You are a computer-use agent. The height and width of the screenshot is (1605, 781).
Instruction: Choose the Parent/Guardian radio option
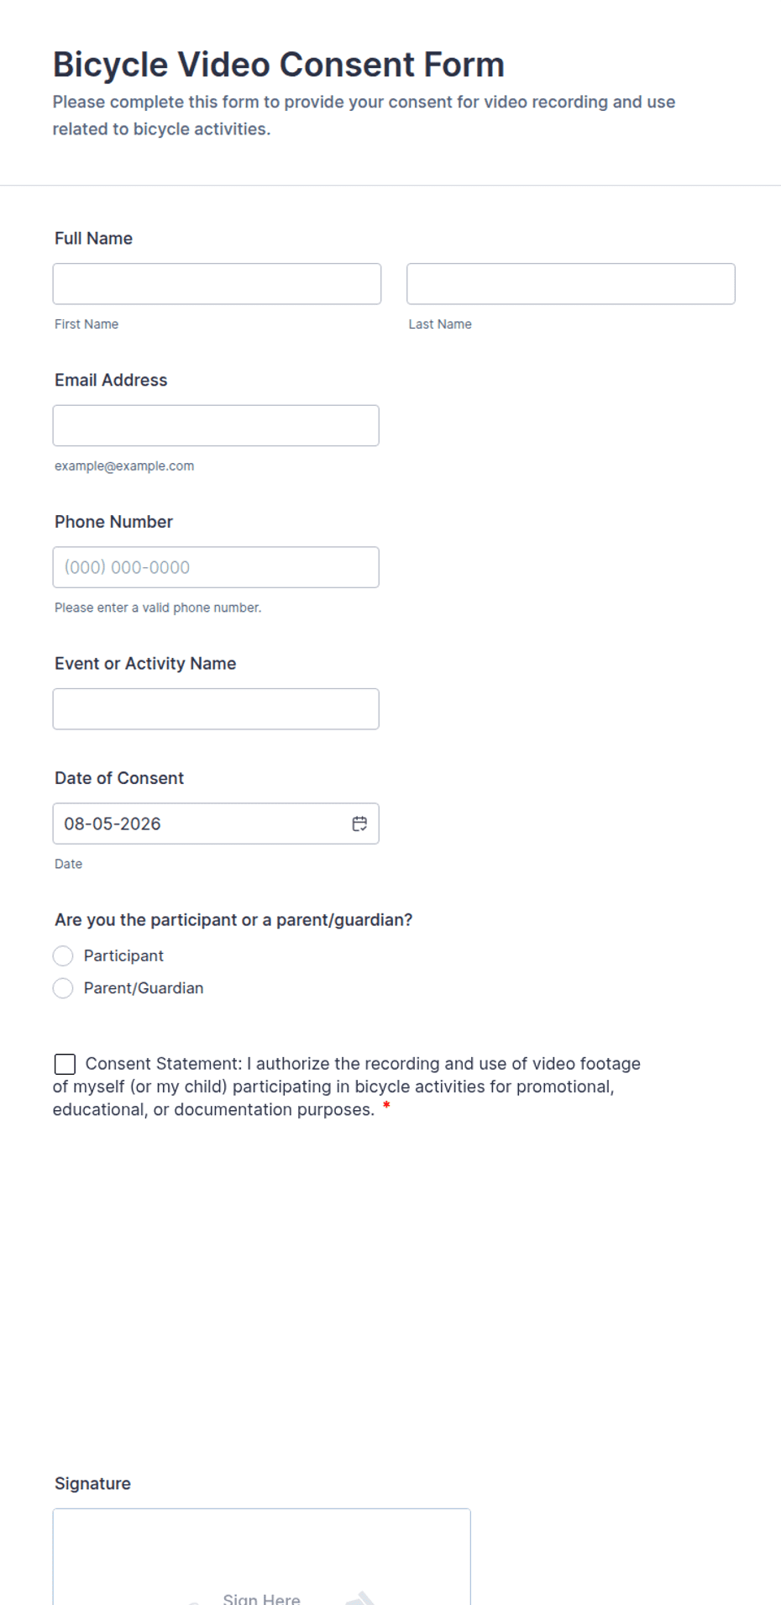[63, 988]
